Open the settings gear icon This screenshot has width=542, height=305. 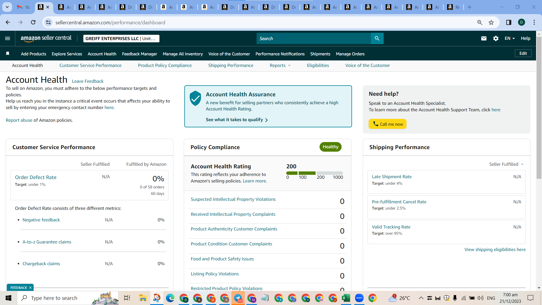pyautogui.click(x=496, y=38)
